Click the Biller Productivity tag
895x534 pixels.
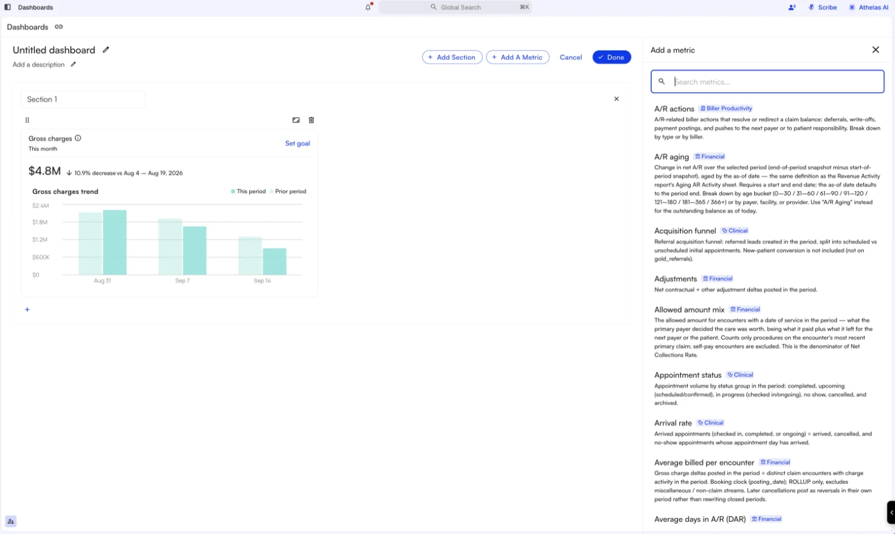tap(726, 109)
